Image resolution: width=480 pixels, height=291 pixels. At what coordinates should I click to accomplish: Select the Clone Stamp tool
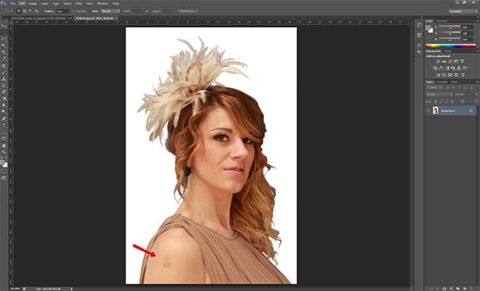(4, 79)
